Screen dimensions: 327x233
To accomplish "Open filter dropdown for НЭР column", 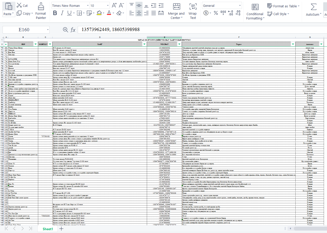I will 35,44.
